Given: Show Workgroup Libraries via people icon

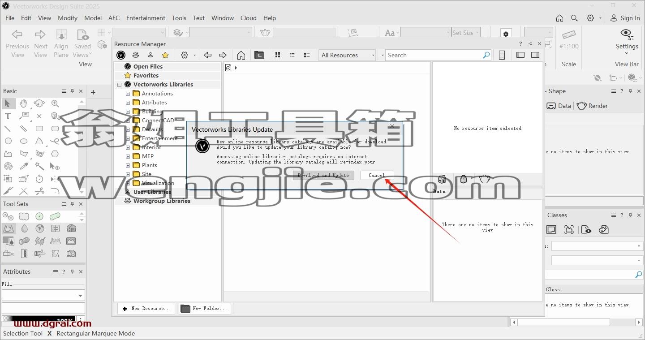Looking at the screenshot, I should tap(136, 55).
